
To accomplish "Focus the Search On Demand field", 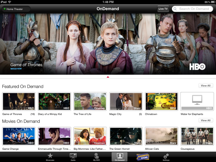I will pyautogui.click(x=194, y=9).
